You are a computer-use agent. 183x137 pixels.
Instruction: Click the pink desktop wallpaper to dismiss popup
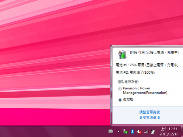(x=52, y=58)
